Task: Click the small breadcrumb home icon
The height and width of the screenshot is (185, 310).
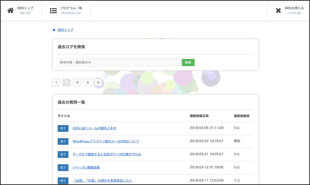Action: tap(54, 30)
